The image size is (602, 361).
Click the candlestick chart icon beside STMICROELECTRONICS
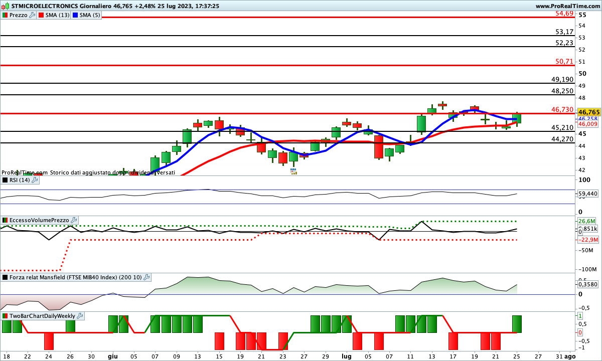click(x=6, y=6)
